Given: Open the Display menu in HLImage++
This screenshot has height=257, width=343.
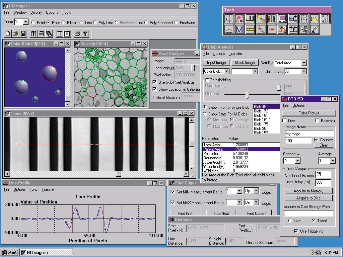Looking at the screenshot, I should point(36,12).
